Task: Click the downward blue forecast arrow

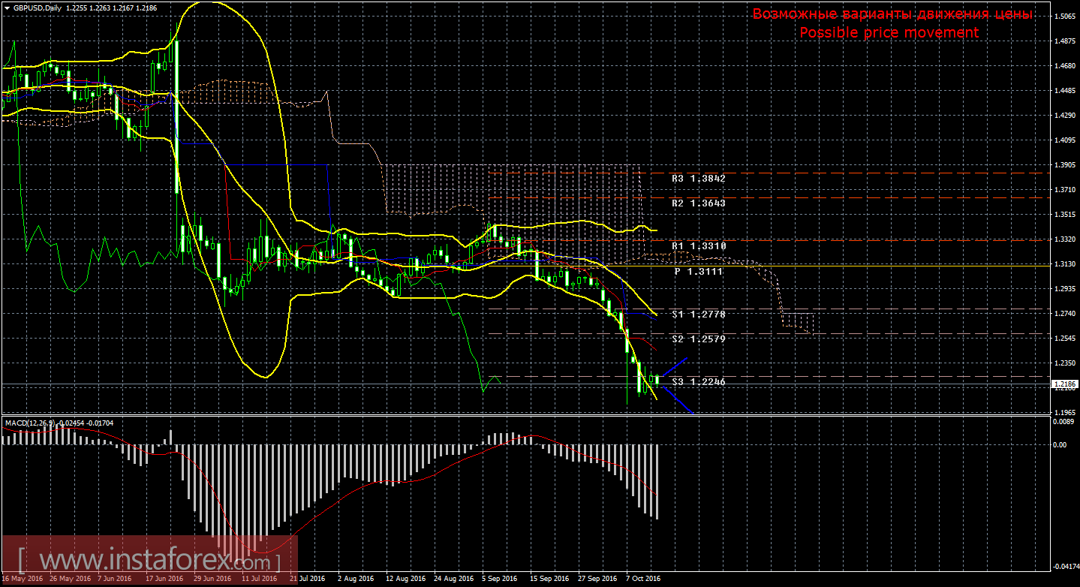Action: click(x=676, y=400)
